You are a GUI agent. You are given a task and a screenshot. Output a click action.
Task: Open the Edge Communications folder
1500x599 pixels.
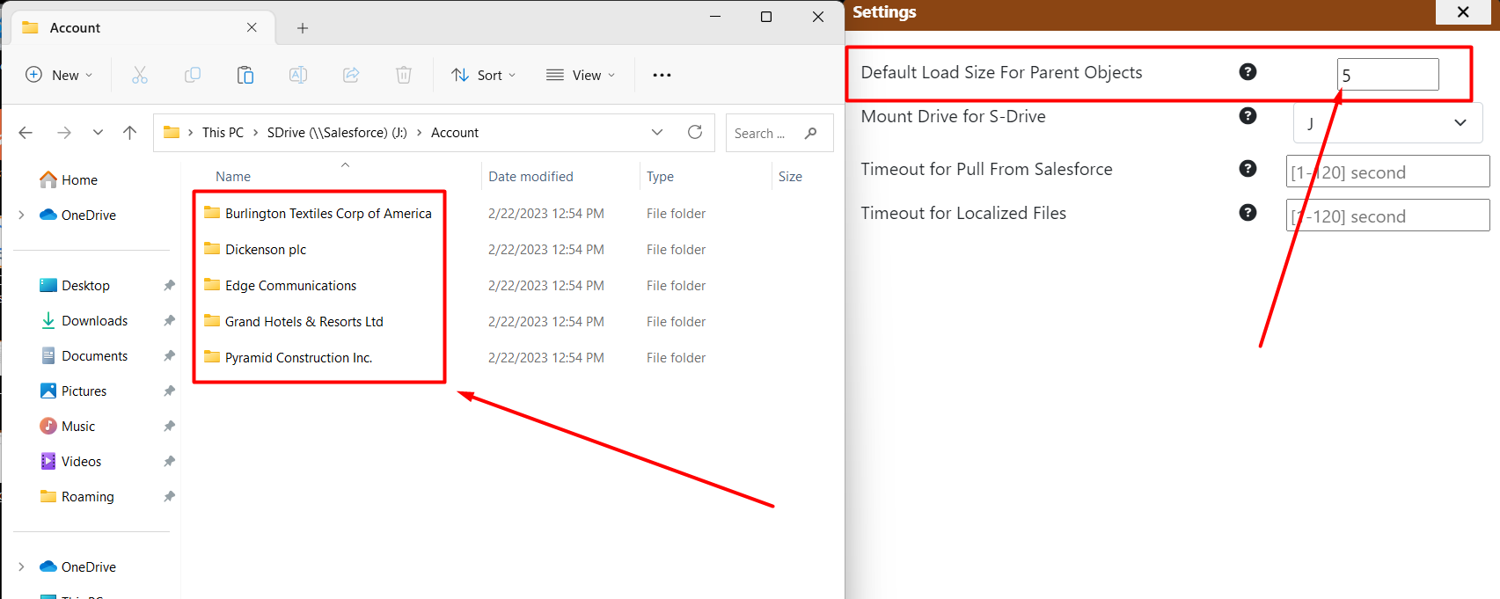(x=290, y=286)
